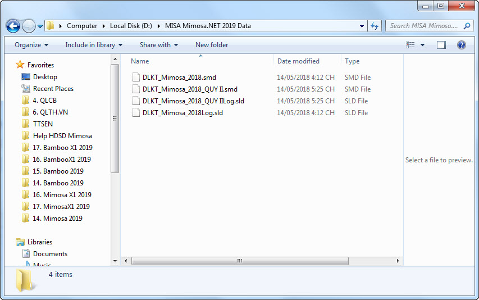Open 14. Mimosa 2019 folder
This screenshot has width=479, height=300.
click(x=57, y=219)
